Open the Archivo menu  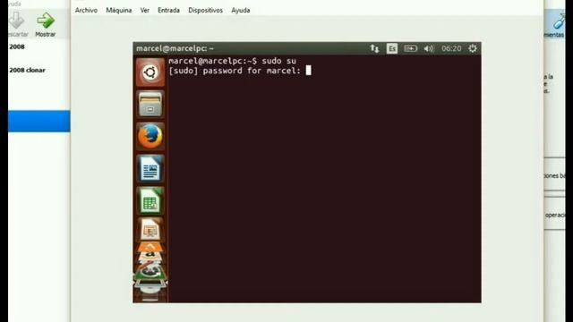click(86, 10)
